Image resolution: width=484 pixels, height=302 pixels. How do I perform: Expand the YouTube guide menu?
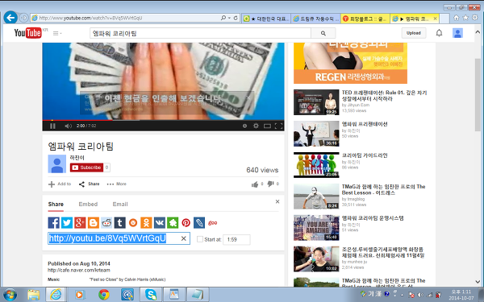point(57,33)
